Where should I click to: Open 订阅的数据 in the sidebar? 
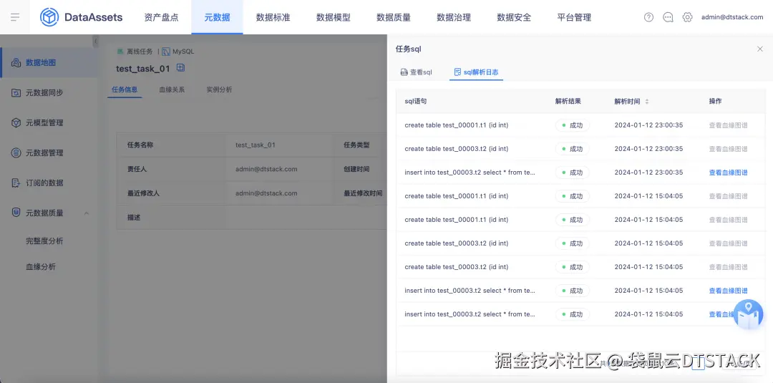[44, 183]
